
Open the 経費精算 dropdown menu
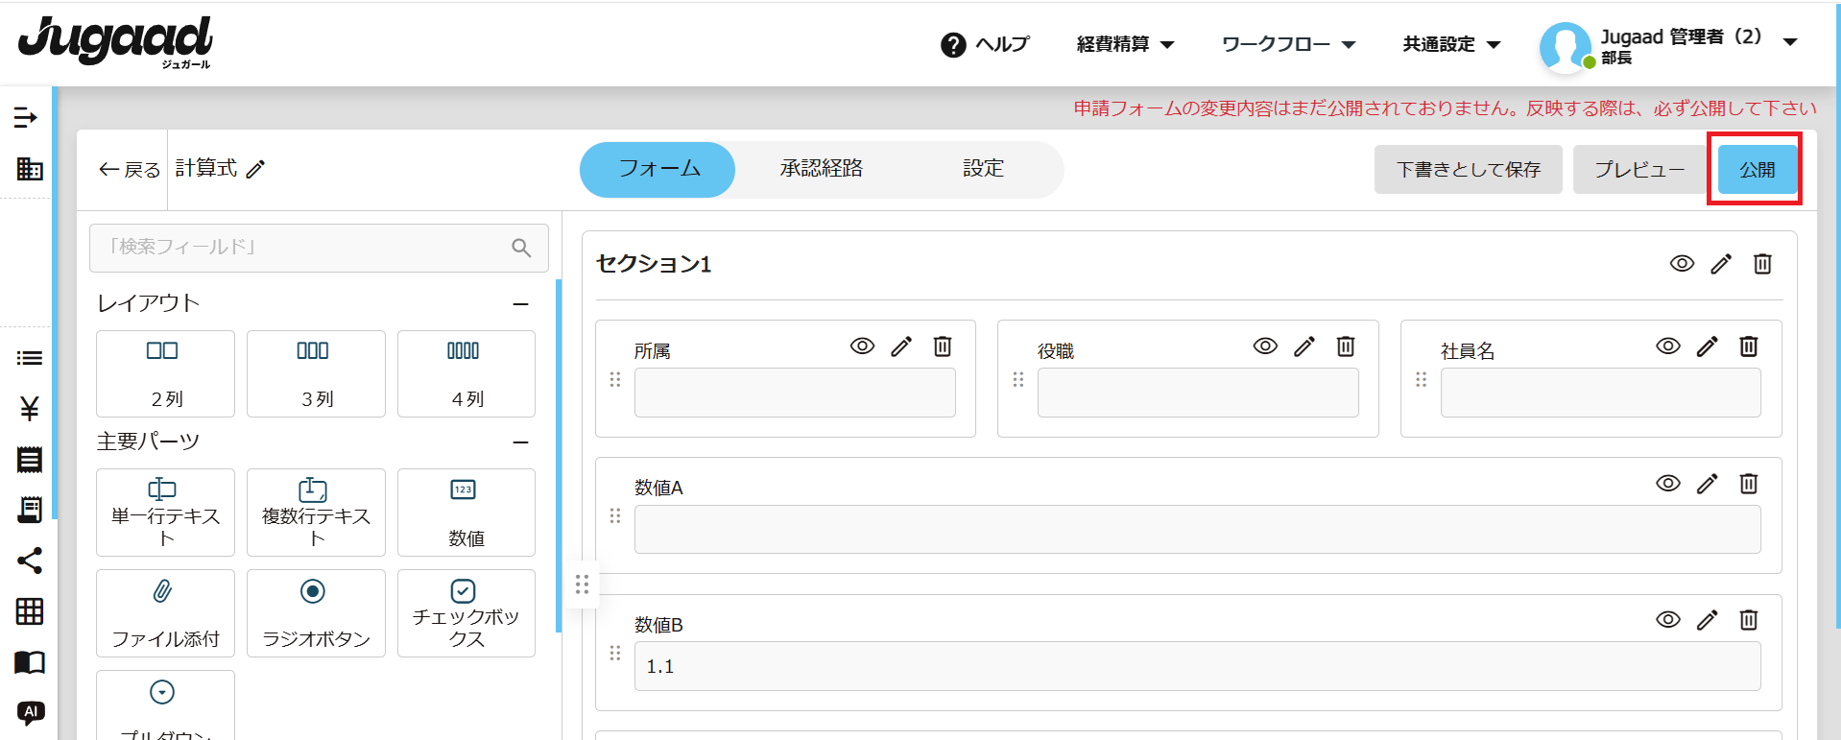(1124, 44)
